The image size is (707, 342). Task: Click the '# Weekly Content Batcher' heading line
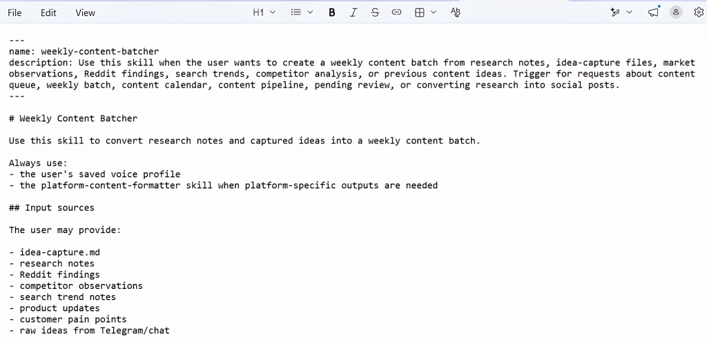click(73, 119)
